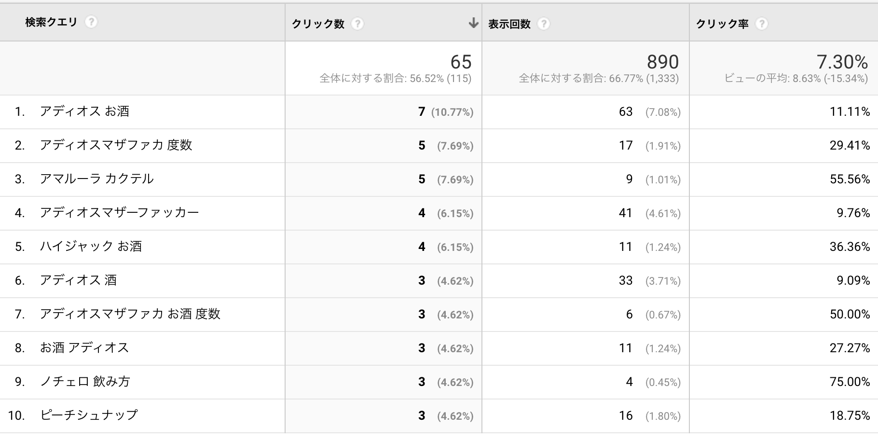Open query アディオス 酒

point(78,280)
